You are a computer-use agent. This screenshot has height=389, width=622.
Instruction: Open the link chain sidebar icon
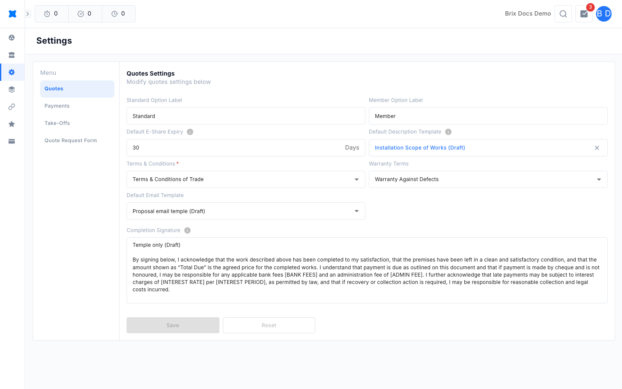click(12, 107)
